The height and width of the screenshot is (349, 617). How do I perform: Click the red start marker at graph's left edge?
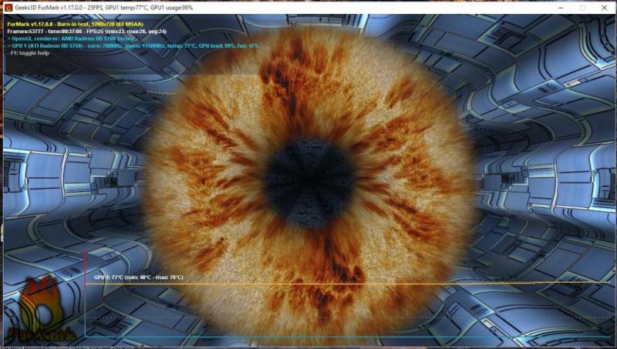[84, 254]
